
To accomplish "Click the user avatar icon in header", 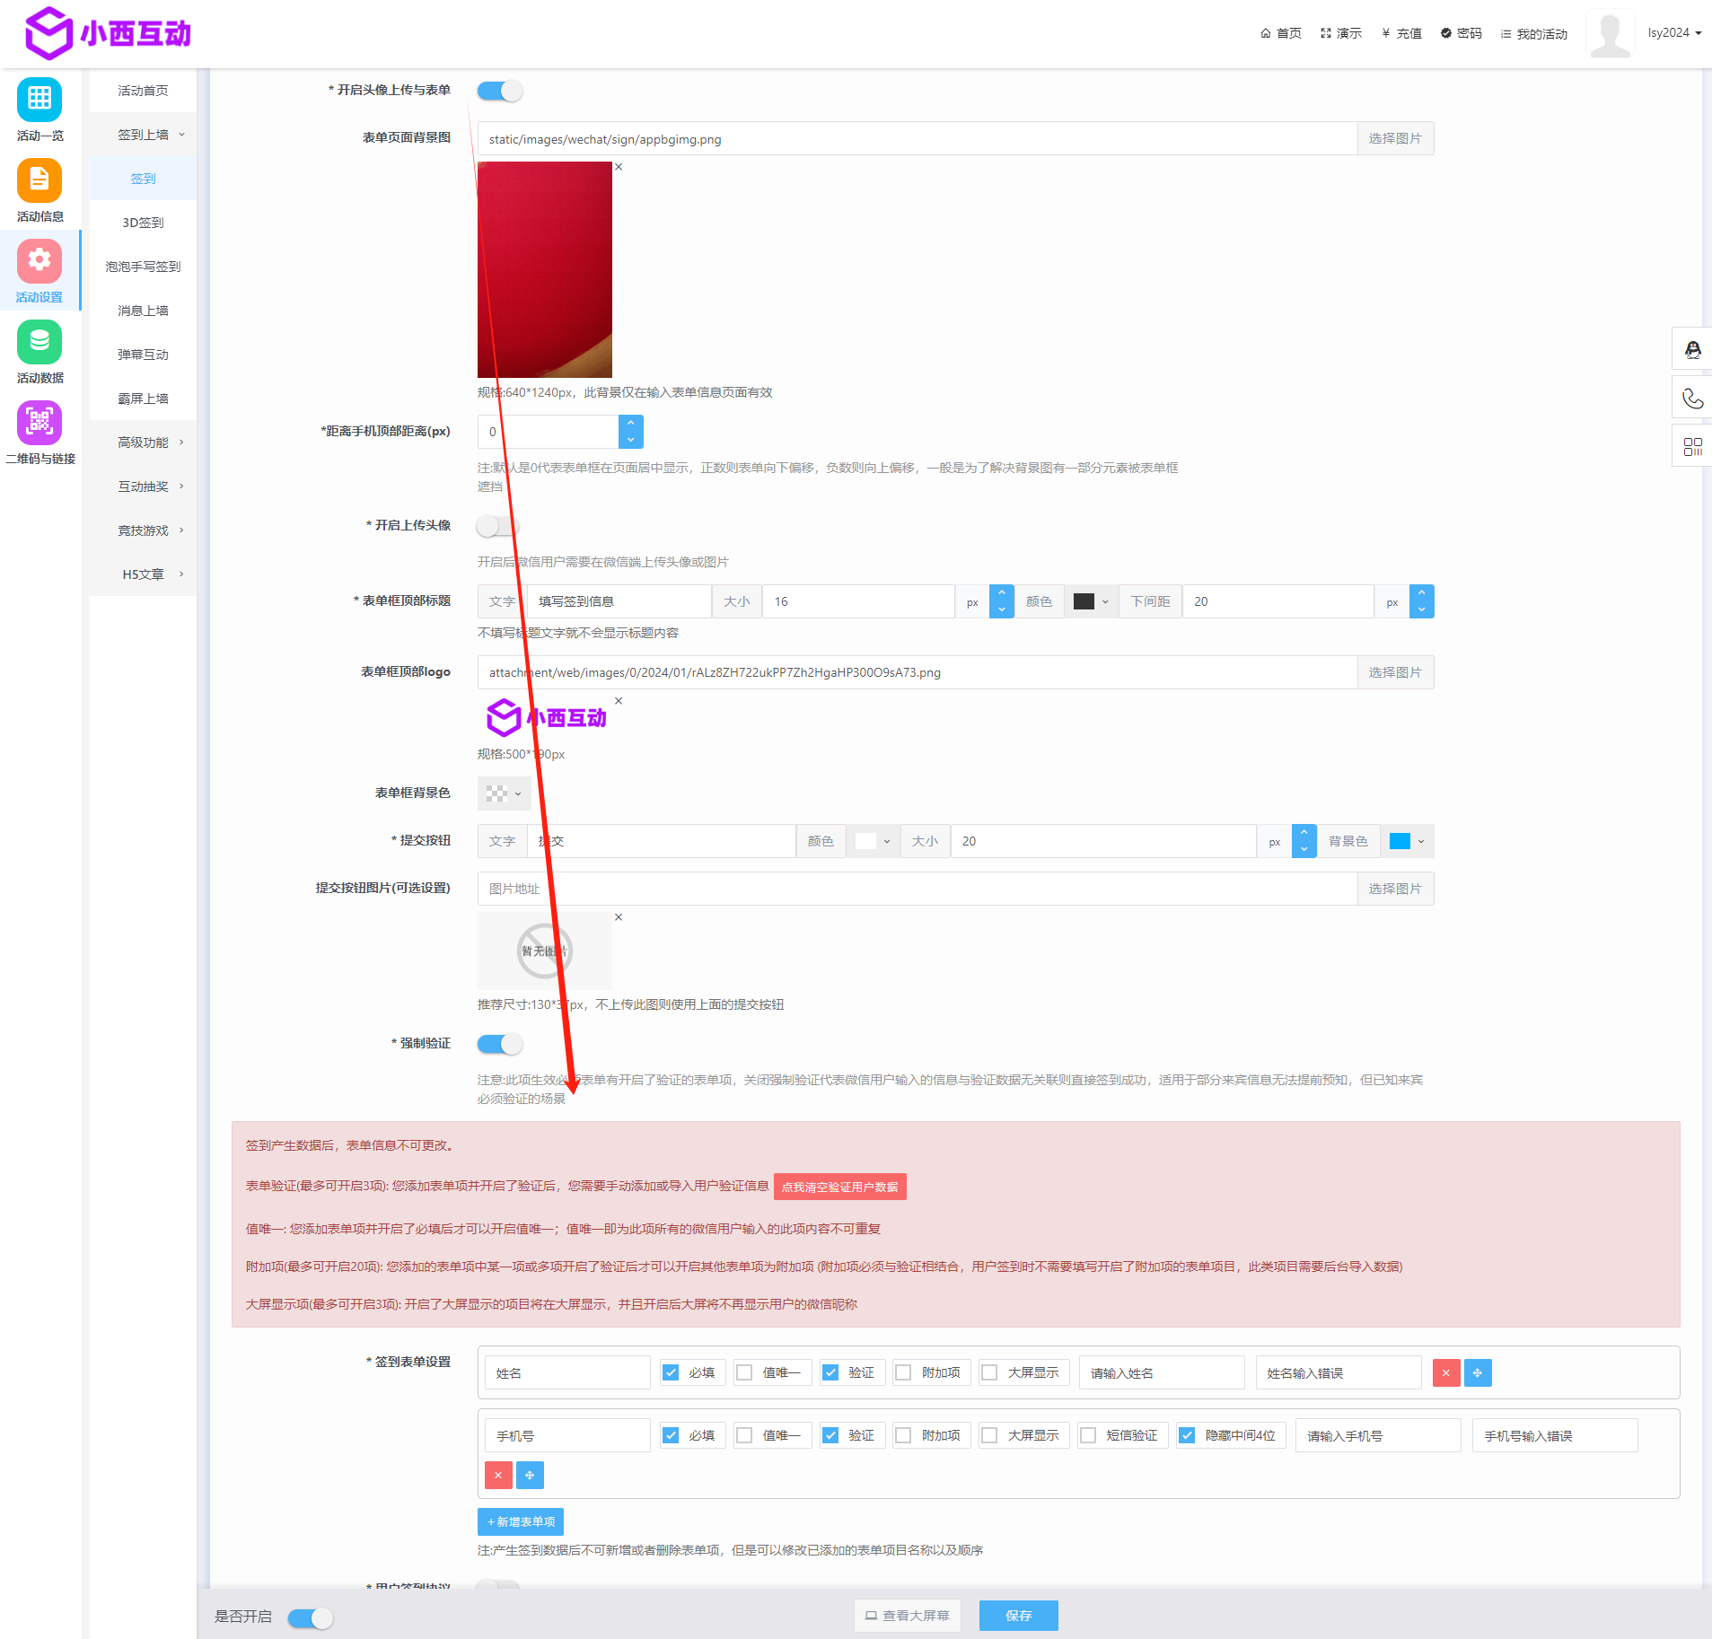I will 1610,34.
